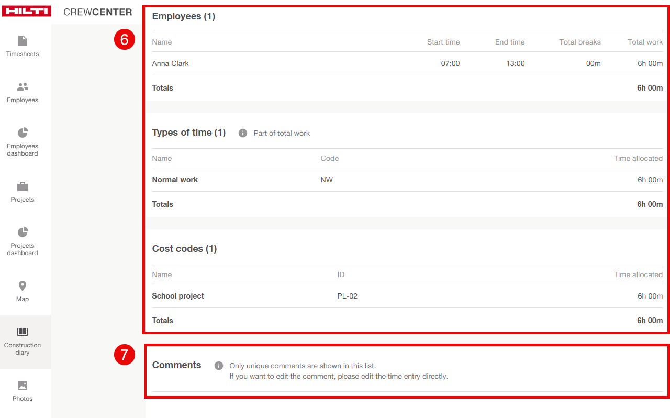Select the Anna Clark employee row
670x418 pixels.
click(171, 63)
